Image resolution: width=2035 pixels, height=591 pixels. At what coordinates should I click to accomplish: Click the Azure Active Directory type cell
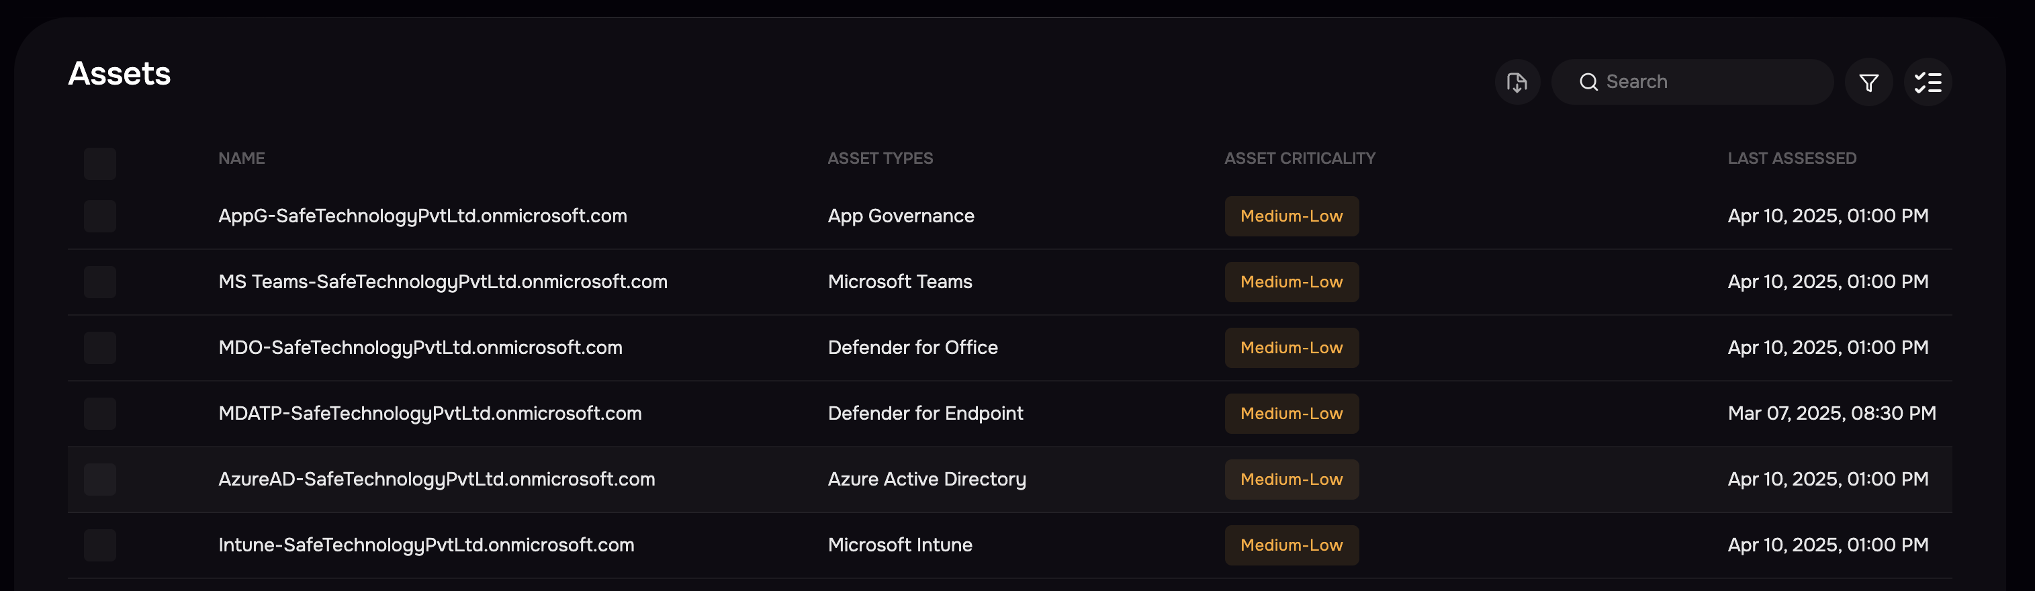pos(927,480)
